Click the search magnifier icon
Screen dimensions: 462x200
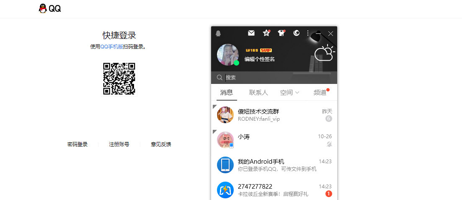[219, 78]
